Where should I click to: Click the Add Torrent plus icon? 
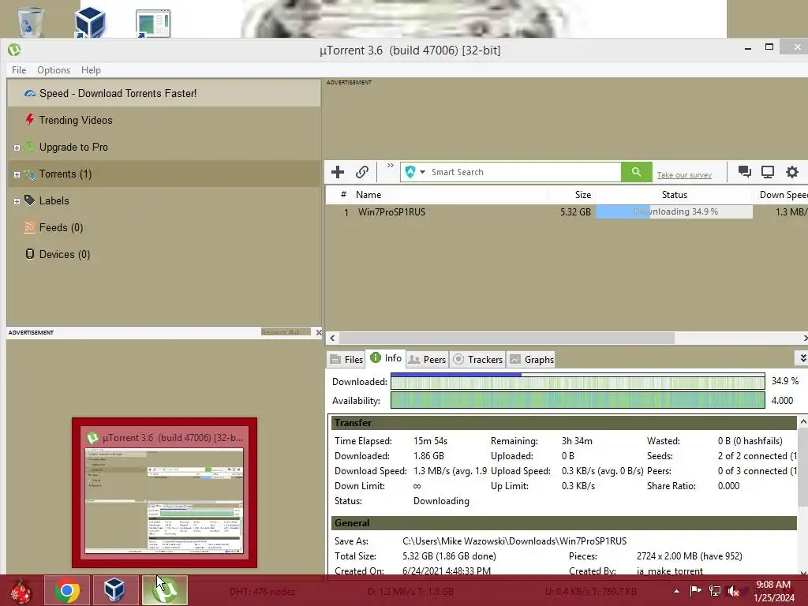pos(338,172)
